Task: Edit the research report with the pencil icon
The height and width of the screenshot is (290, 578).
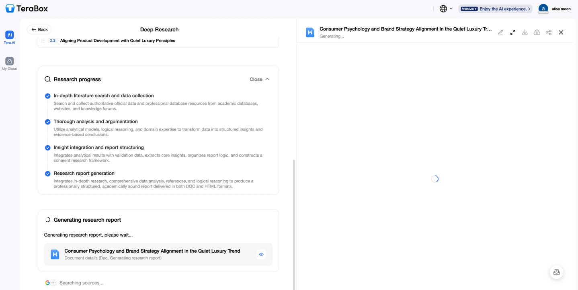Action: tap(500, 32)
